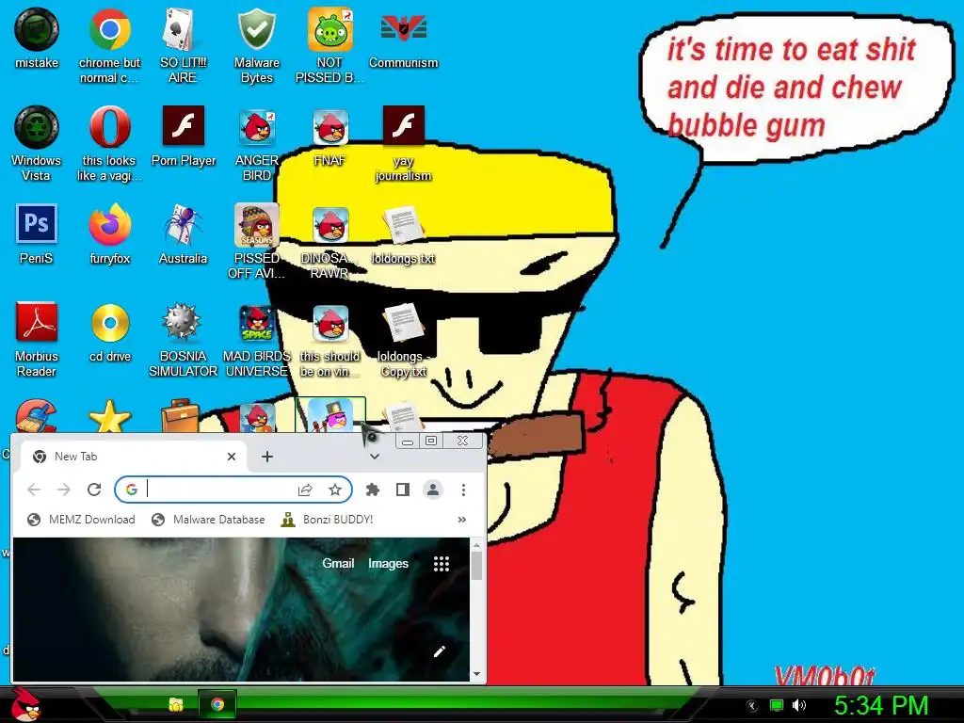Open the Google apps grid

coord(442,564)
